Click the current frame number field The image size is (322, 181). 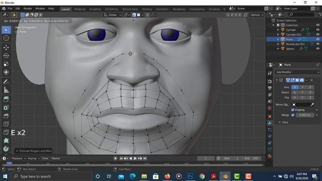click(206, 158)
